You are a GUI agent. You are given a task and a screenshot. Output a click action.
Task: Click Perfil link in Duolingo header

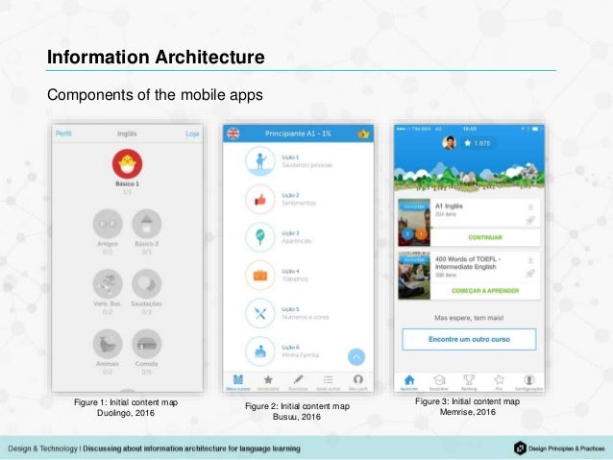click(63, 133)
